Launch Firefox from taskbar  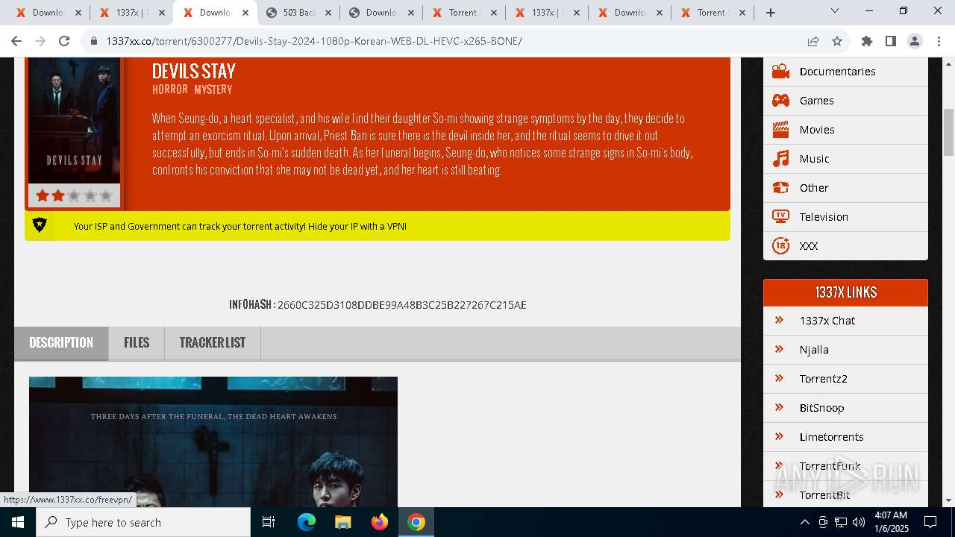tap(380, 522)
